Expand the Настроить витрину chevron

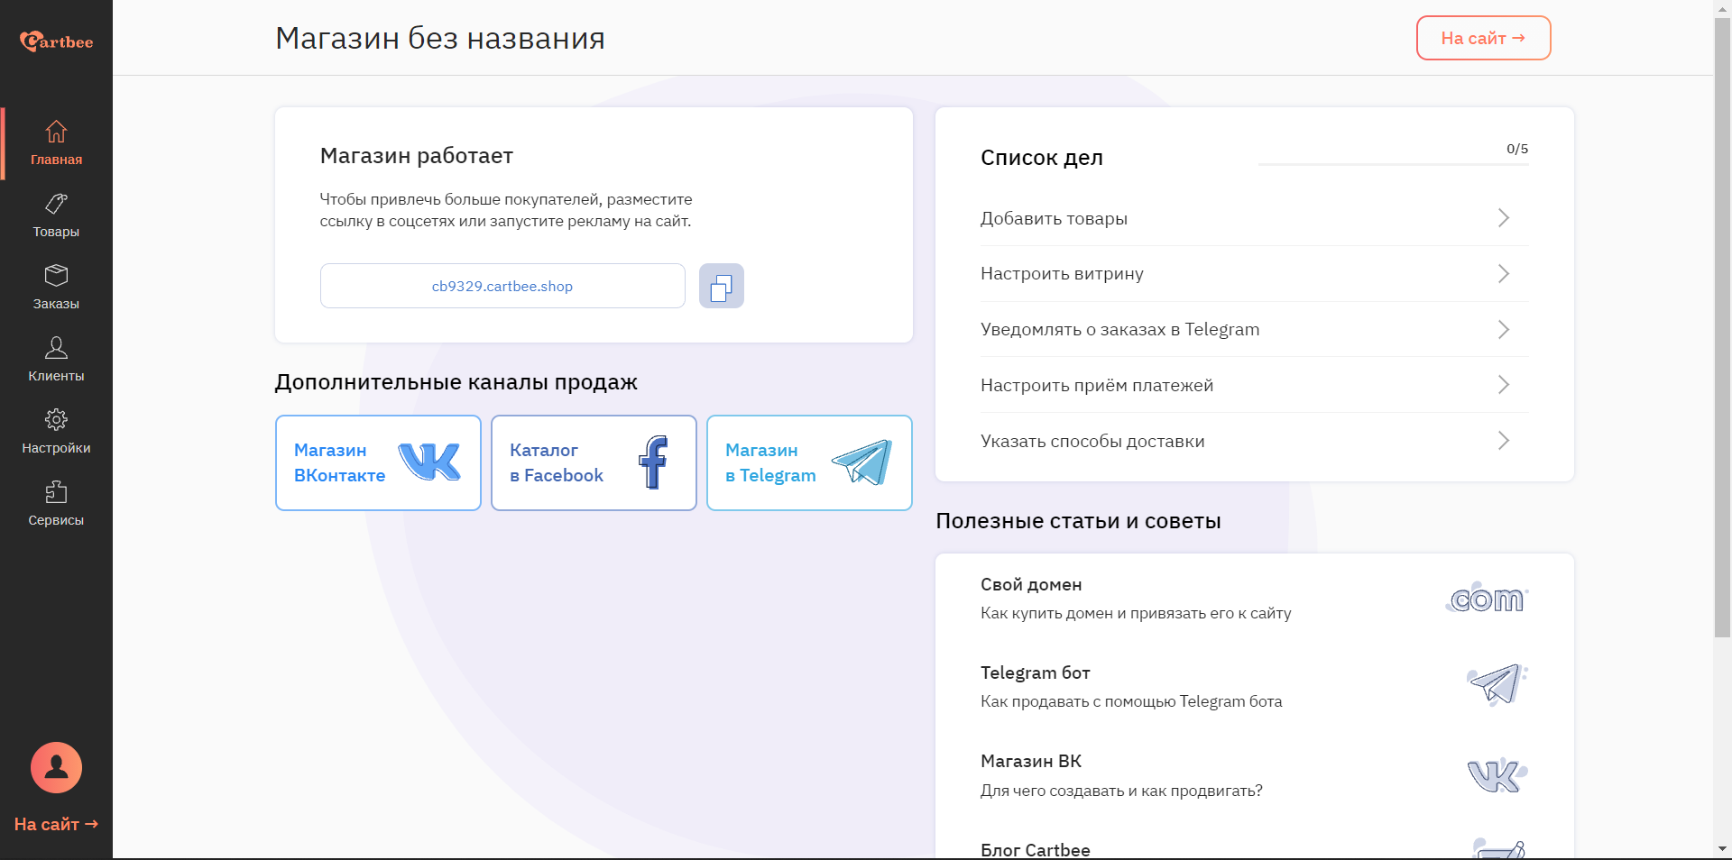pyautogui.click(x=1504, y=274)
